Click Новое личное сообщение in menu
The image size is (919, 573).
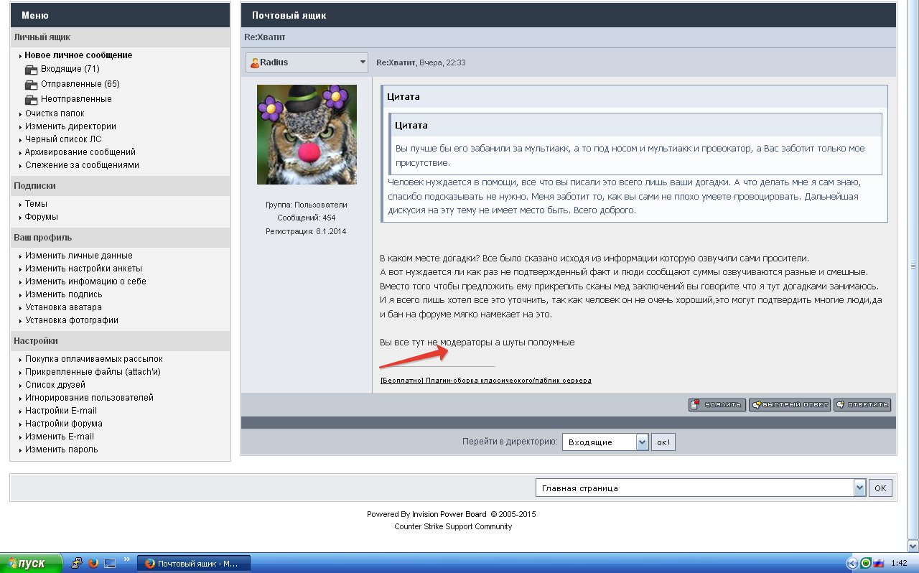click(x=78, y=55)
